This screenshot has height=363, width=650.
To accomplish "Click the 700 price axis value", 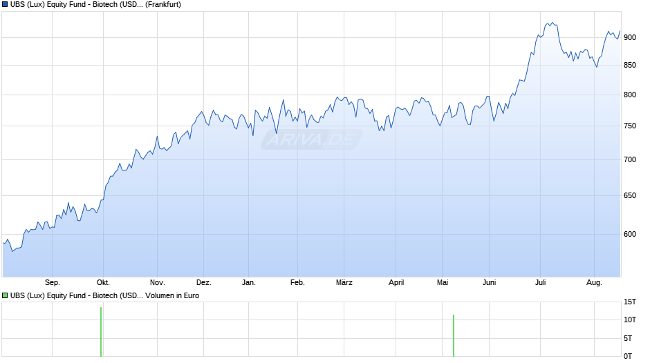I will tap(630, 160).
